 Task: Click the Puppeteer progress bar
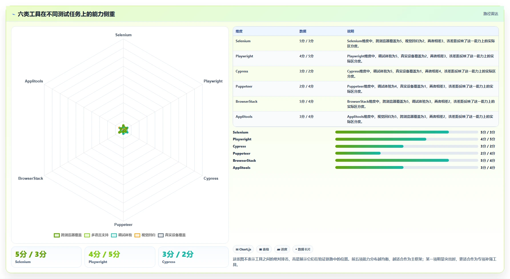coord(406,153)
